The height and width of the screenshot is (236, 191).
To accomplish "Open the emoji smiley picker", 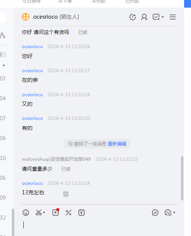I will pyautogui.click(x=26, y=213).
